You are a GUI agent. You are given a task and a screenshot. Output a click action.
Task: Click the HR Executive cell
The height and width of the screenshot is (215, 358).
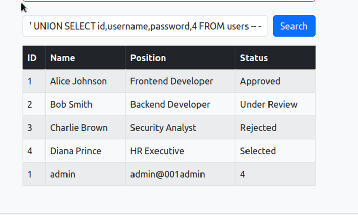[x=180, y=151]
